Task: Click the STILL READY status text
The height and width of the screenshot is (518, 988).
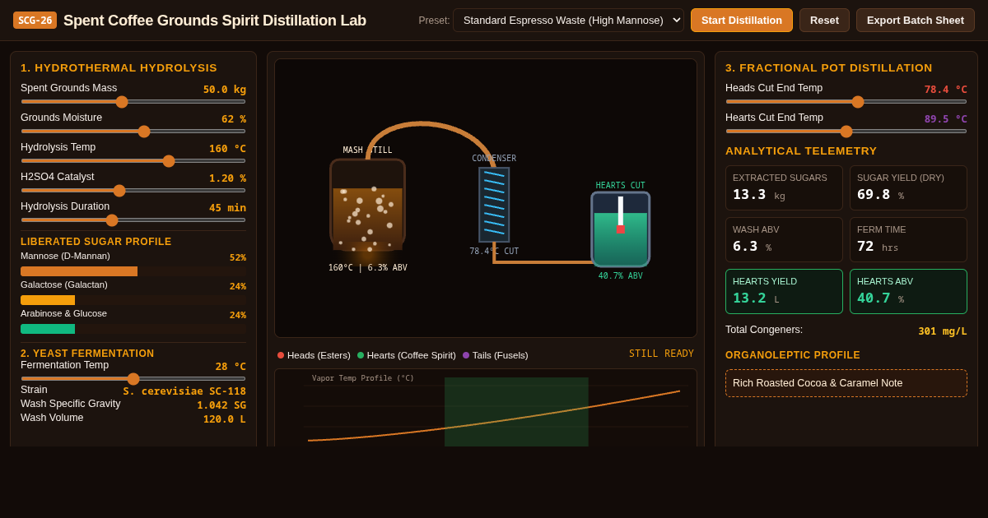Action: pos(661,354)
